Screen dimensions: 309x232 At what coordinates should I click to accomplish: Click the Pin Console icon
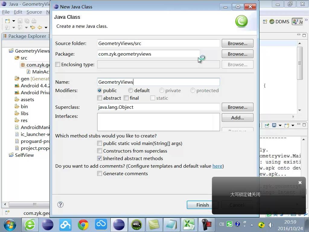coord(267,125)
